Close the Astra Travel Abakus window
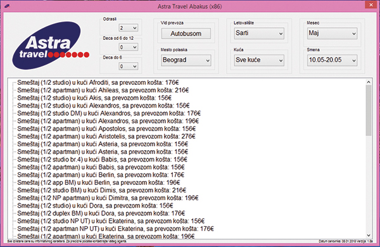The height and width of the screenshot is (247, 380). 371,5
